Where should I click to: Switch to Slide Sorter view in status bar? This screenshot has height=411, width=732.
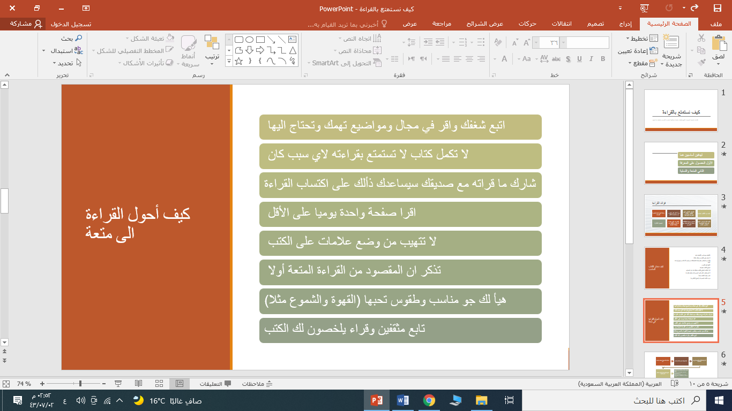click(159, 384)
